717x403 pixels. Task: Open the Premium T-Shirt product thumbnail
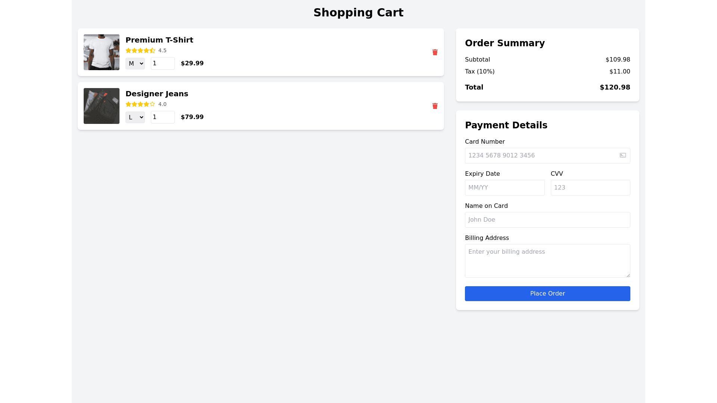(102, 52)
